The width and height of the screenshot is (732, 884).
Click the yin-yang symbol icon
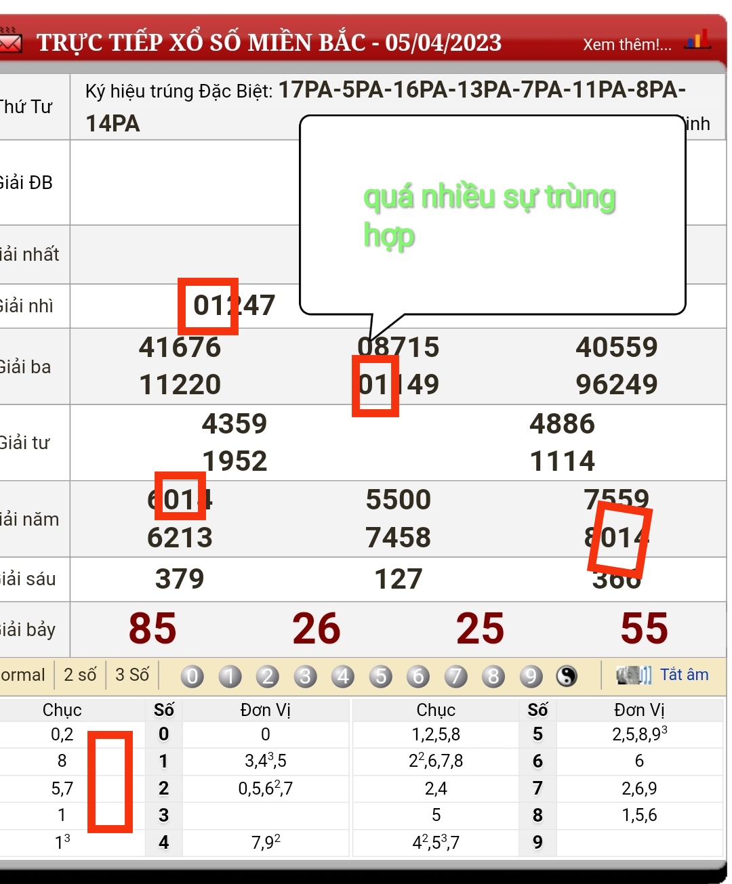coord(567,676)
